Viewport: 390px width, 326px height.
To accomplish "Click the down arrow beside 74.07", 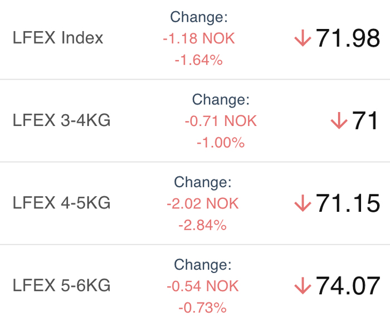I will 303,286.
